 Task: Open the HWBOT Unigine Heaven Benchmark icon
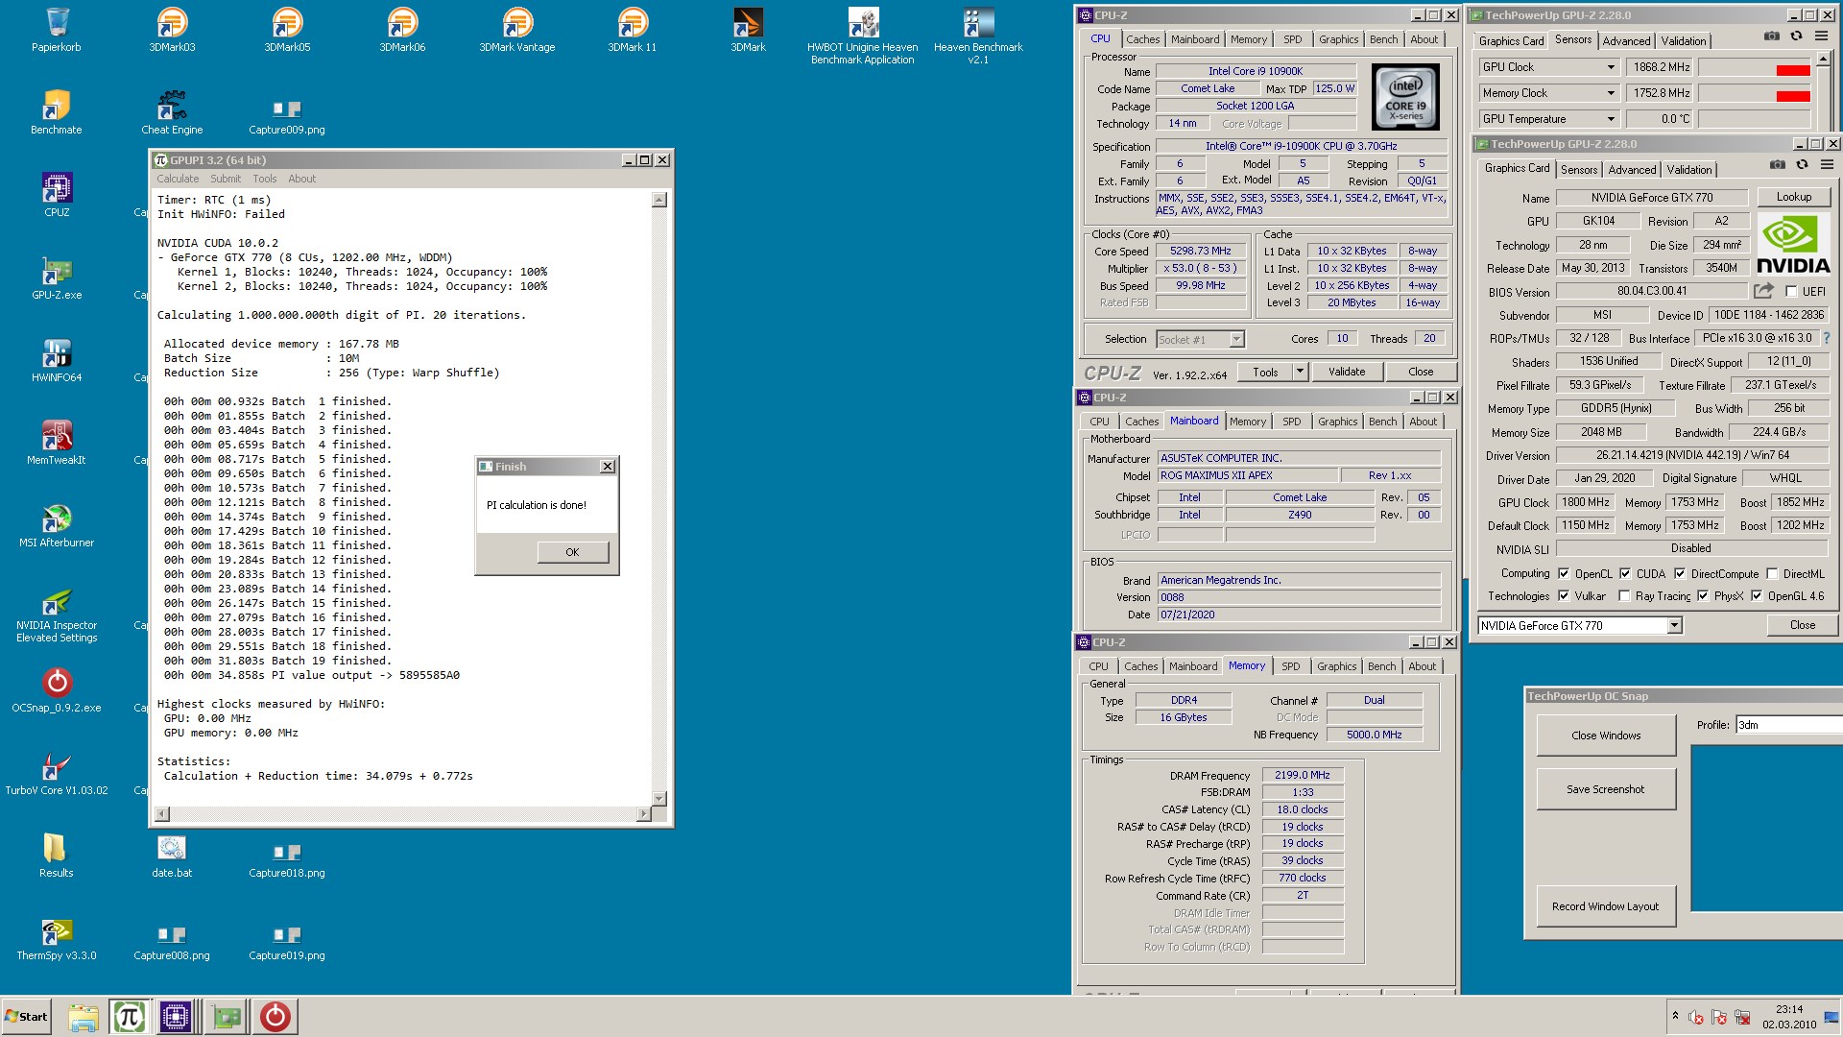pos(863,36)
